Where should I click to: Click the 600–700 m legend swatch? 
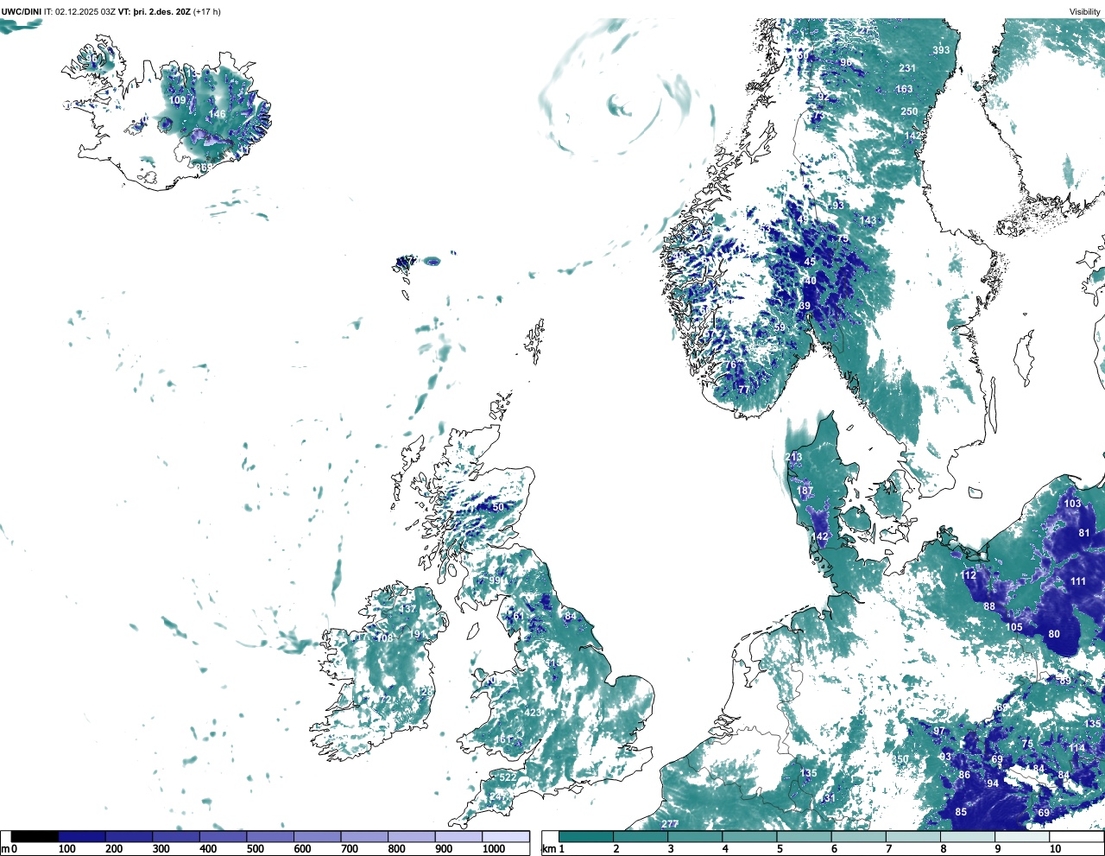pyautogui.click(x=317, y=836)
